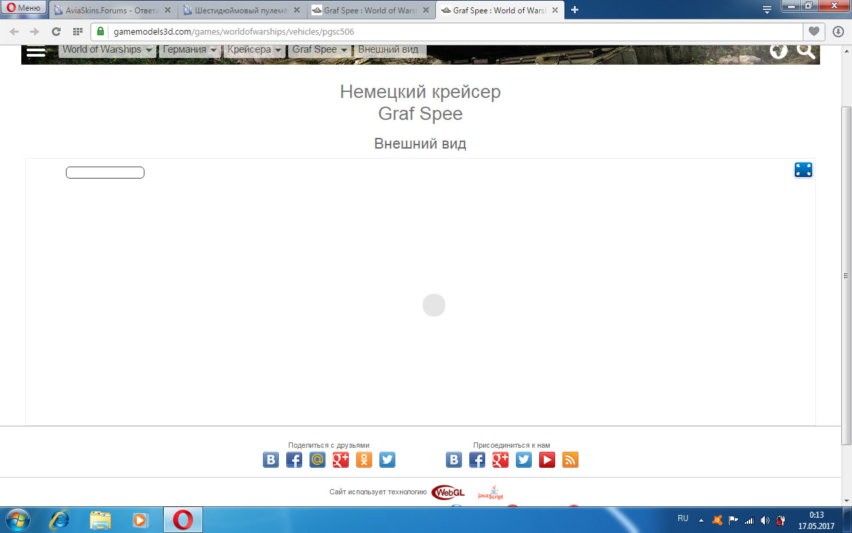Switch to the Шестидюймовый пулемёт tab
The image size is (852, 533).
pyautogui.click(x=242, y=10)
